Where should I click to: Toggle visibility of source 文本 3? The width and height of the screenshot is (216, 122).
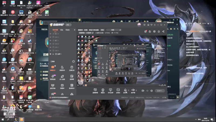click(x=50, y=37)
